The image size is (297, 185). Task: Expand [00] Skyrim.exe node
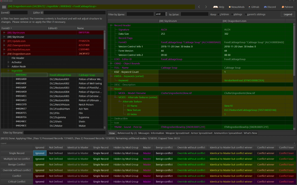click(x=4, y=37)
